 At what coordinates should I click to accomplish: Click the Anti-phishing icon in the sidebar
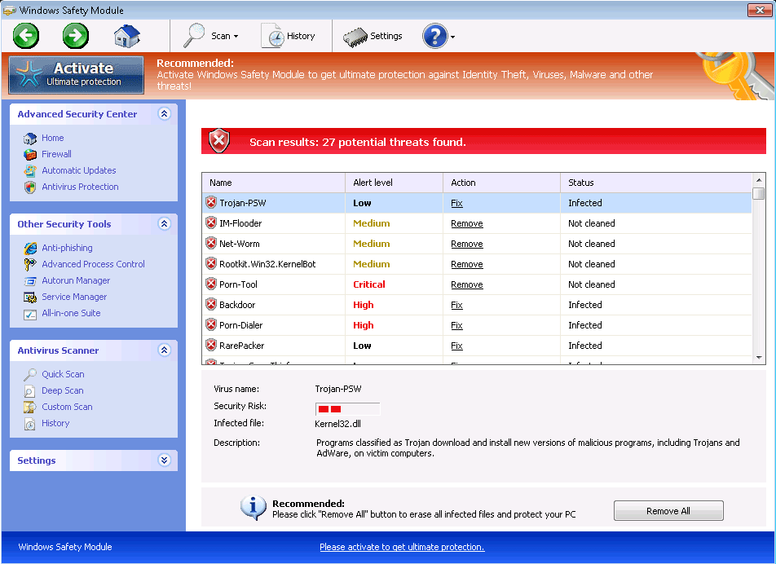click(30, 248)
